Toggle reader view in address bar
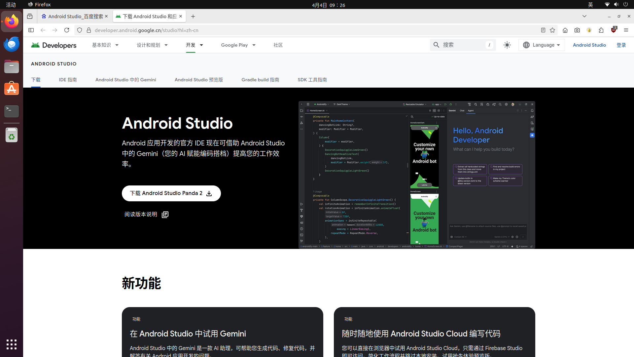 tap(543, 30)
